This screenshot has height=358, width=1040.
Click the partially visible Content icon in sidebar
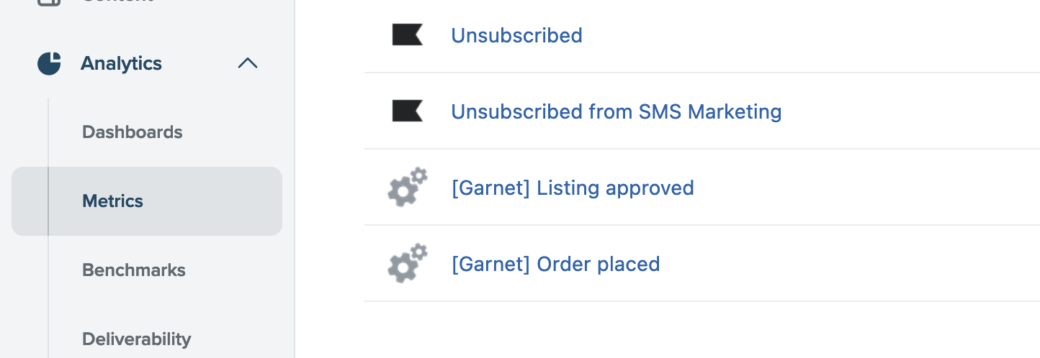tap(49, 2)
